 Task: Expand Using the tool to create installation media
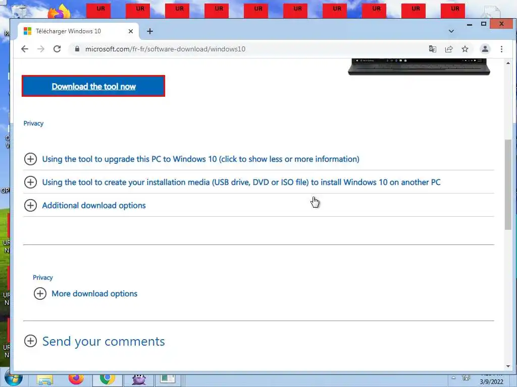point(241,182)
